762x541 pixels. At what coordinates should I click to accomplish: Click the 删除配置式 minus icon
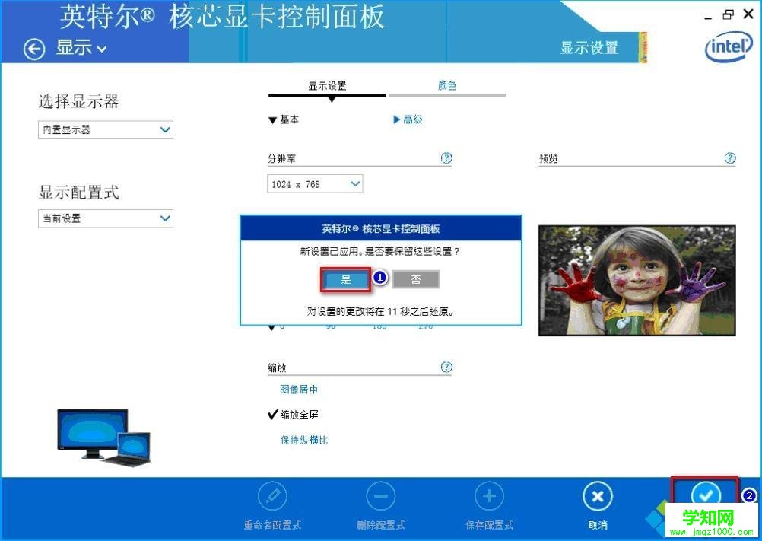click(x=380, y=497)
